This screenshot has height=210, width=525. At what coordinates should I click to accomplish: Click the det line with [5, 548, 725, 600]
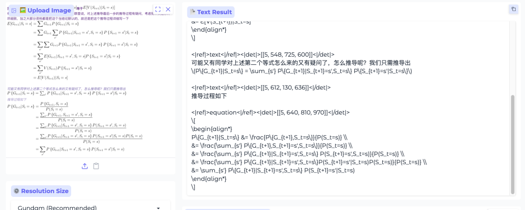[x=263, y=55]
